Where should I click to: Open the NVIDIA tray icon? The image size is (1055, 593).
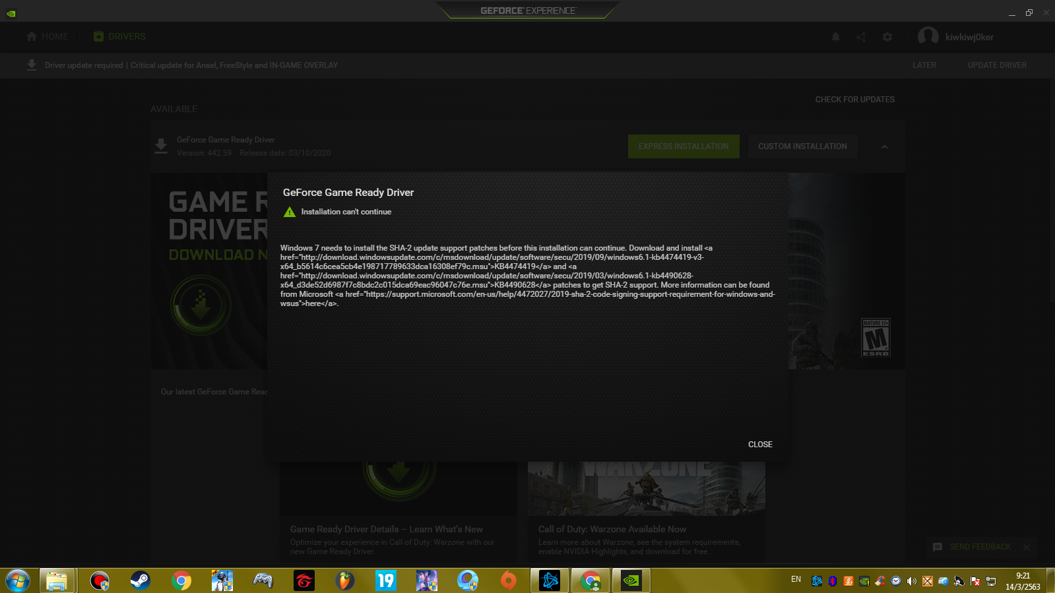tap(864, 581)
